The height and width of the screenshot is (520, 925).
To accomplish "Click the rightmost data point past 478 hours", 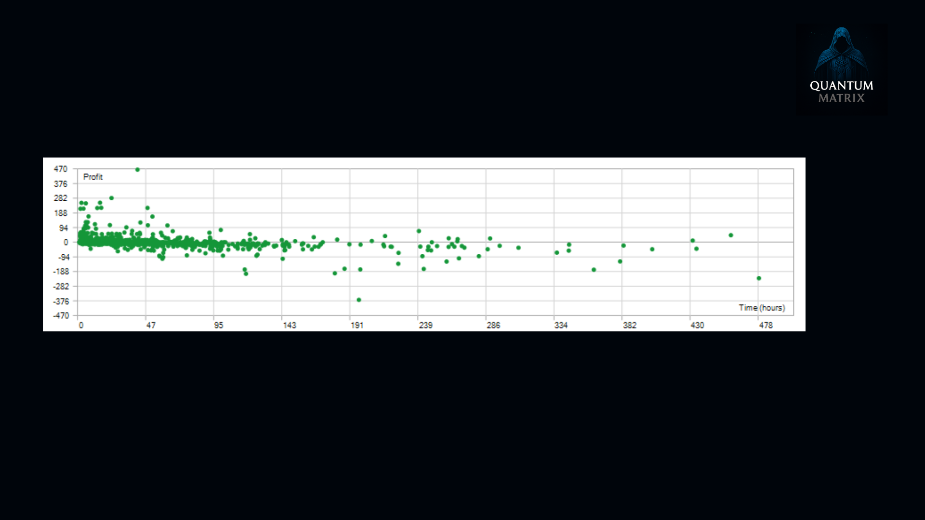I will pyautogui.click(x=759, y=278).
